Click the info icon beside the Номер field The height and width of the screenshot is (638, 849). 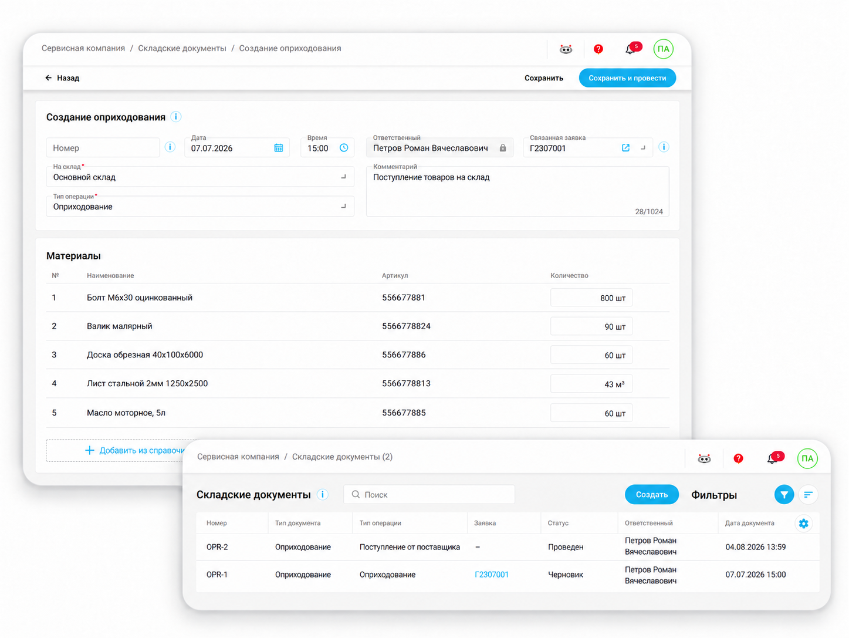pos(170,147)
